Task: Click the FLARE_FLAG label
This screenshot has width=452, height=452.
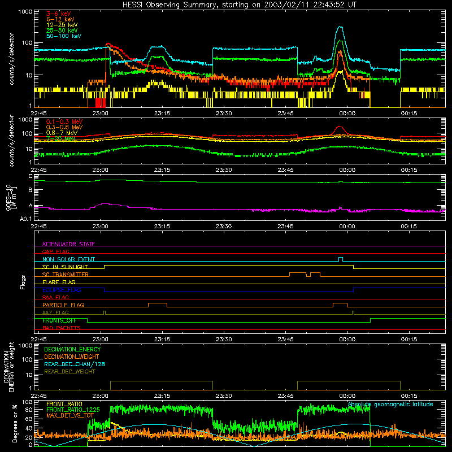Action: pyautogui.click(x=59, y=282)
